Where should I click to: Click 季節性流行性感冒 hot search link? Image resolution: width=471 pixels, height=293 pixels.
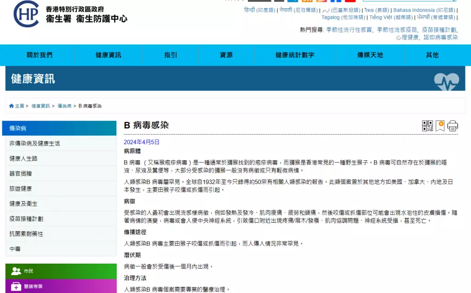(349, 30)
